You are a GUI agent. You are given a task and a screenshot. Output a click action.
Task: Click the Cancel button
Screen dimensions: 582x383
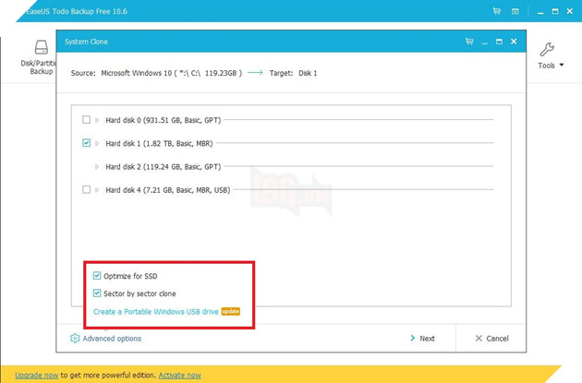click(492, 338)
